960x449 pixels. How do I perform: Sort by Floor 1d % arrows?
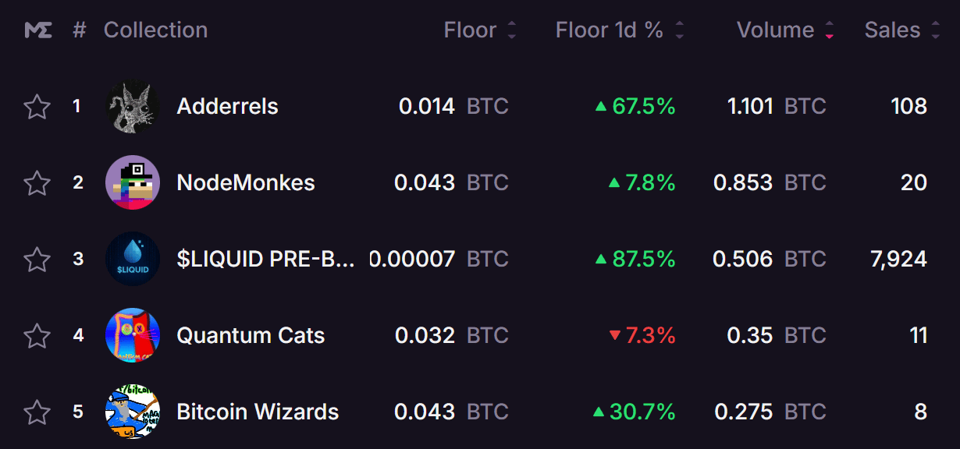[x=680, y=30]
